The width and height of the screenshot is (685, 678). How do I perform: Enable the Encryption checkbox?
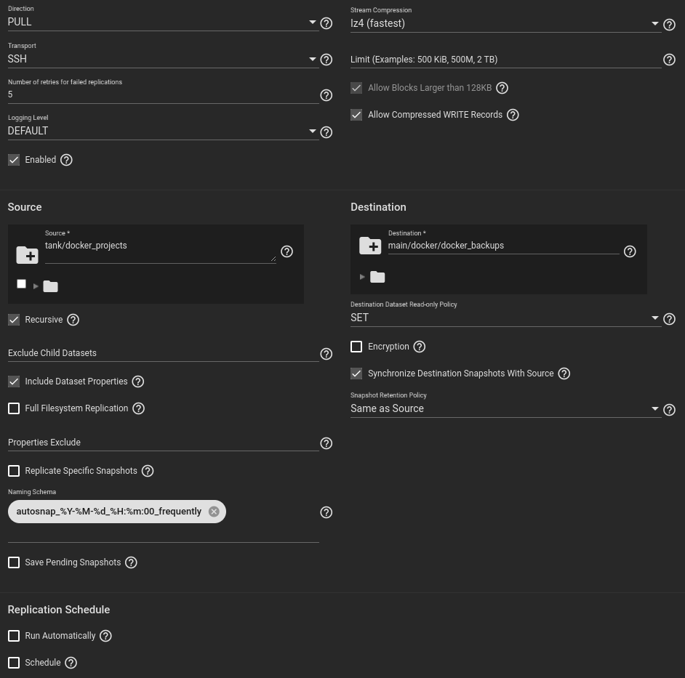pos(356,347)
